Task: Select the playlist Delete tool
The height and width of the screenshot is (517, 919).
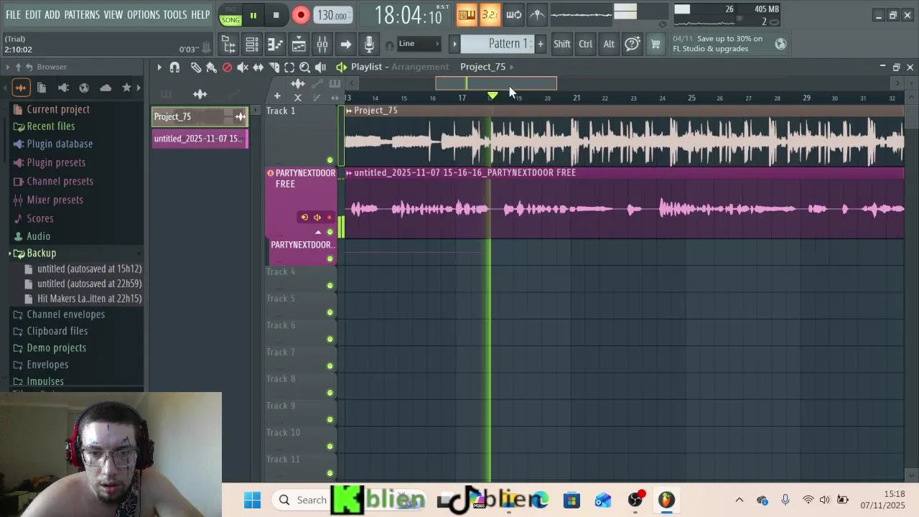Action: (227, 67)
